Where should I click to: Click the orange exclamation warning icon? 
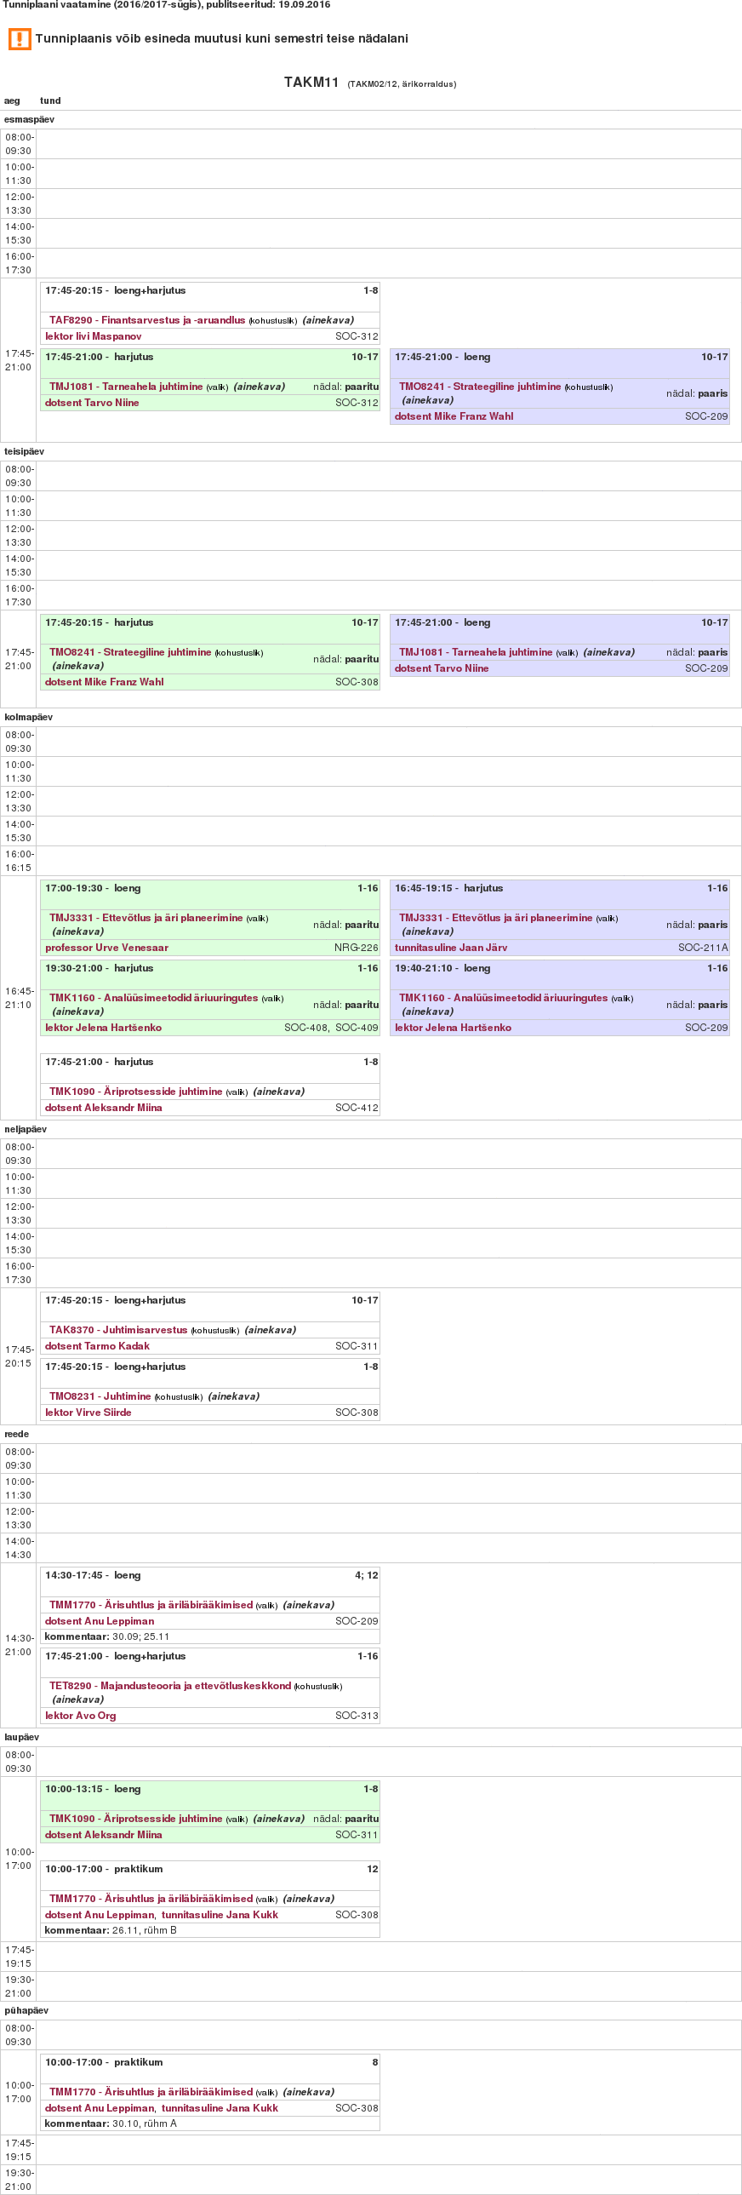click(19, 39)
